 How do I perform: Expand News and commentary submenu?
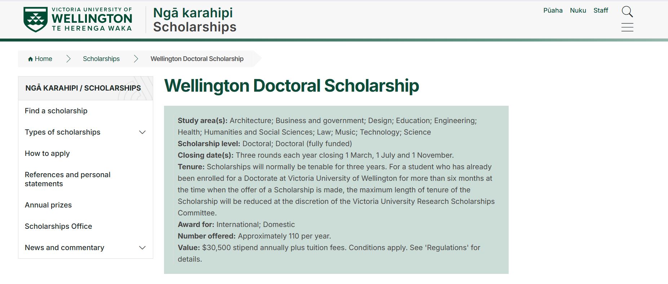142,248
